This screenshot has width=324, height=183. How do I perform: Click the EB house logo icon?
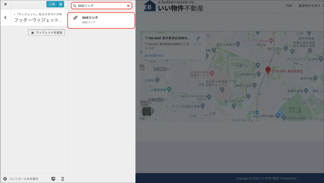tap(150, 6)
